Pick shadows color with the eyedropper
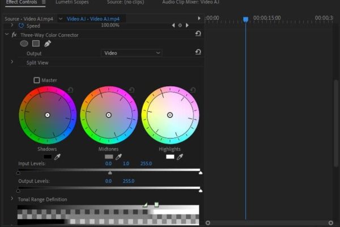The height and width of the screenshot is (227, 340). [x=57, y=157]
